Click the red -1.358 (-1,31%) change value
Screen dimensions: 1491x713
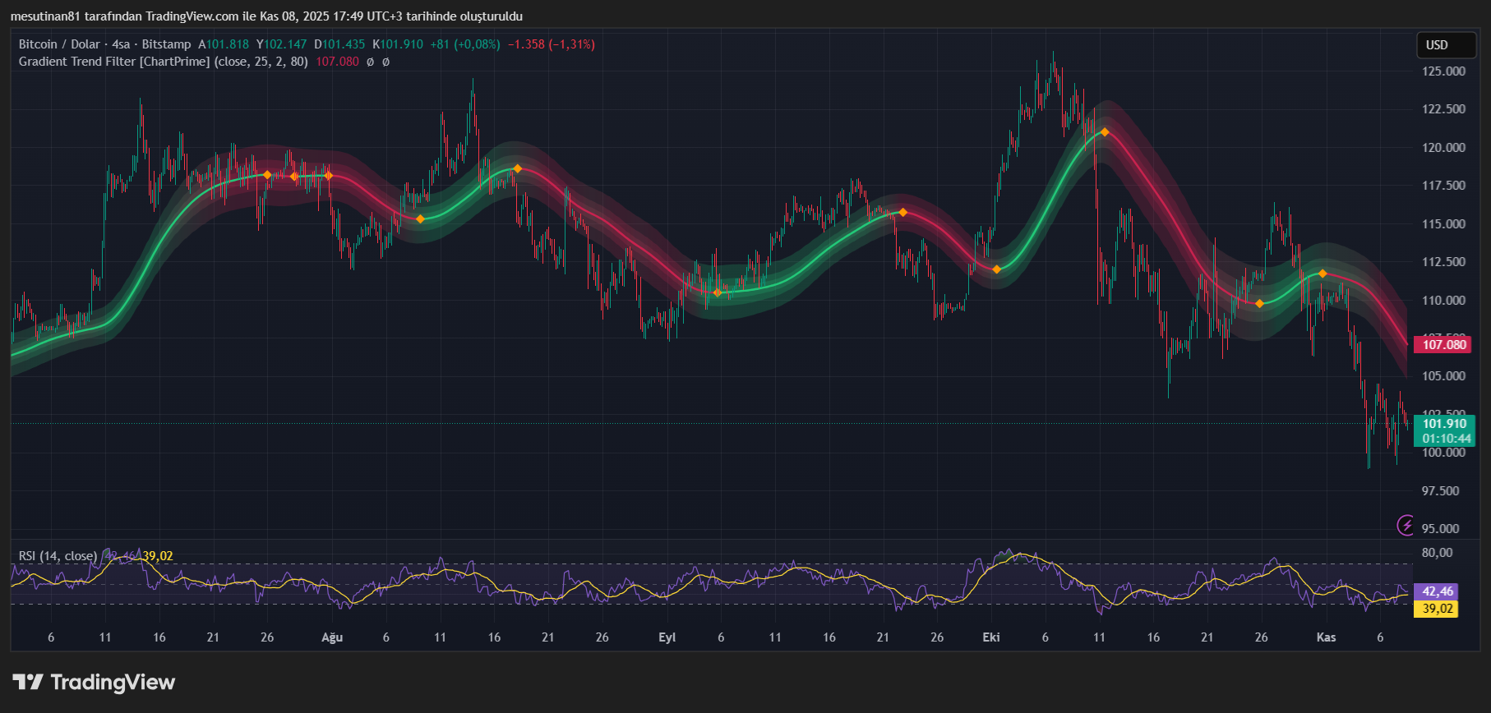coord(551,44)
